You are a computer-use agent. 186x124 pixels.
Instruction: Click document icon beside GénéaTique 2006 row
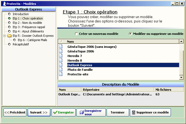61,51
